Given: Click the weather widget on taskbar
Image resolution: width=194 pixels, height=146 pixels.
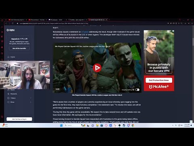Looking at the screenshot, I should 5,125.
